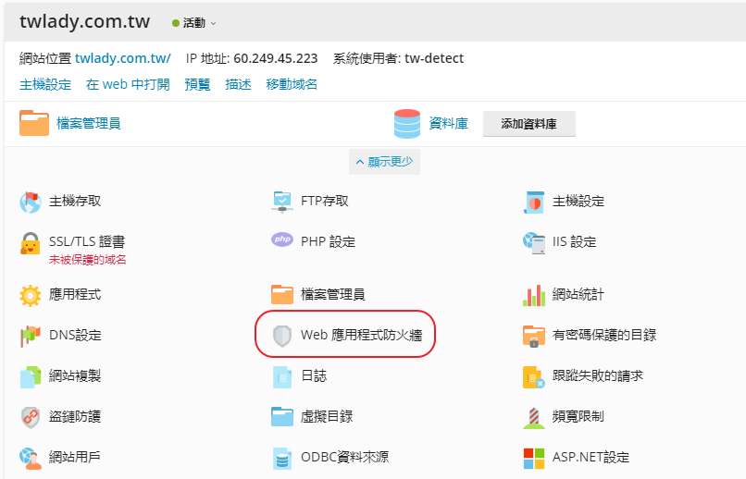Open the 頻寬限制 cone icon
The height and width of the screenshot is (479, 746).
click(x=534, y=417)
